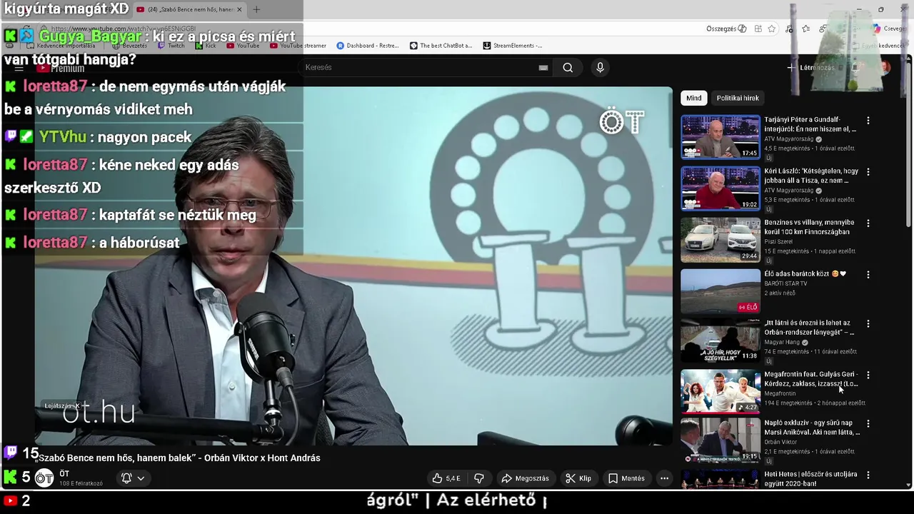Toggle the notification bell for ÖT channel
914x514 pixels.
(x=126, y=478)
